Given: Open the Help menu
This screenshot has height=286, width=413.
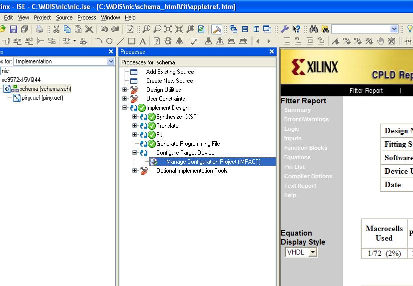Looking at the screenshot, I should [130, 17].
